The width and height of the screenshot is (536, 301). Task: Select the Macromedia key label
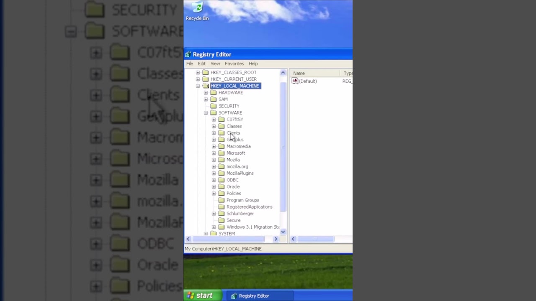tap(239, 146)
